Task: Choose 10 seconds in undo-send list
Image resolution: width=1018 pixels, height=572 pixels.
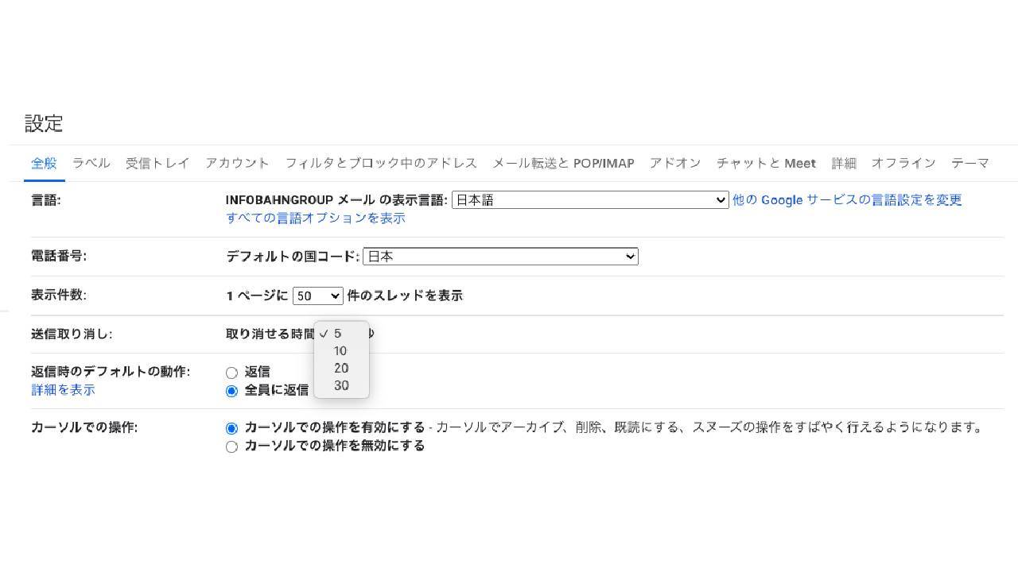Action: (341, 351)
